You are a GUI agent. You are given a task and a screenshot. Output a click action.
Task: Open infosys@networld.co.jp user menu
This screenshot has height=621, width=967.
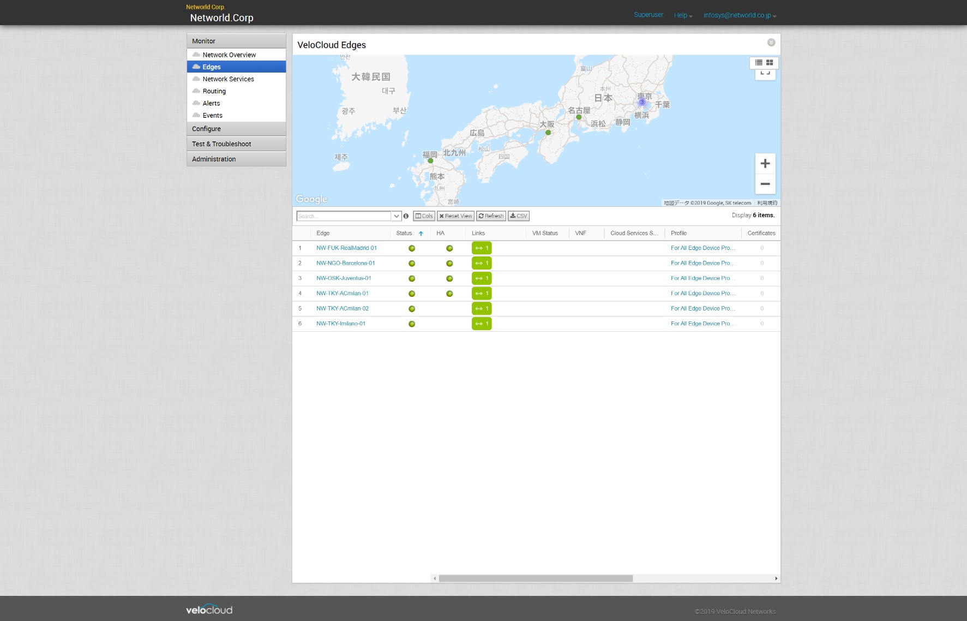(x=740, y=15)
